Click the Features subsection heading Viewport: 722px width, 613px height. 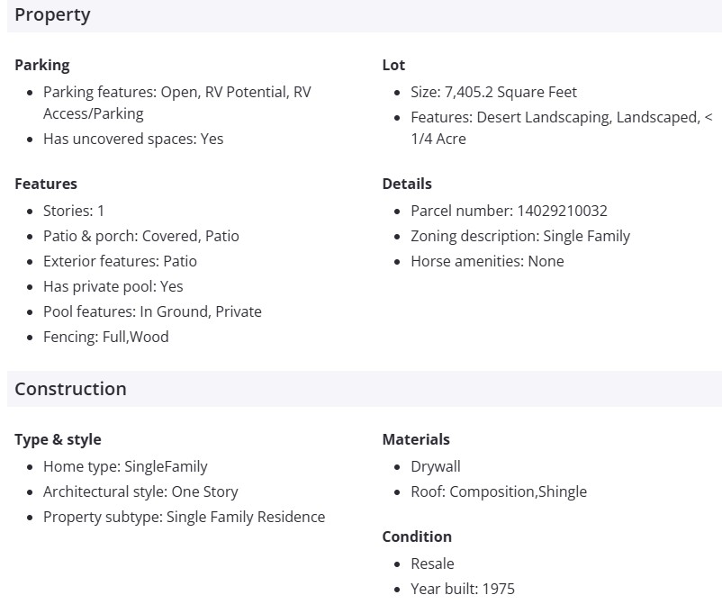pos(46,184)
